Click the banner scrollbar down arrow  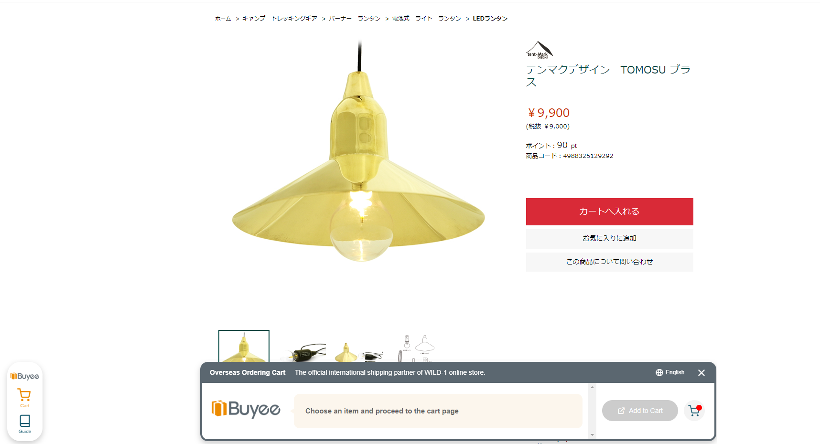(x=593, y=435)
